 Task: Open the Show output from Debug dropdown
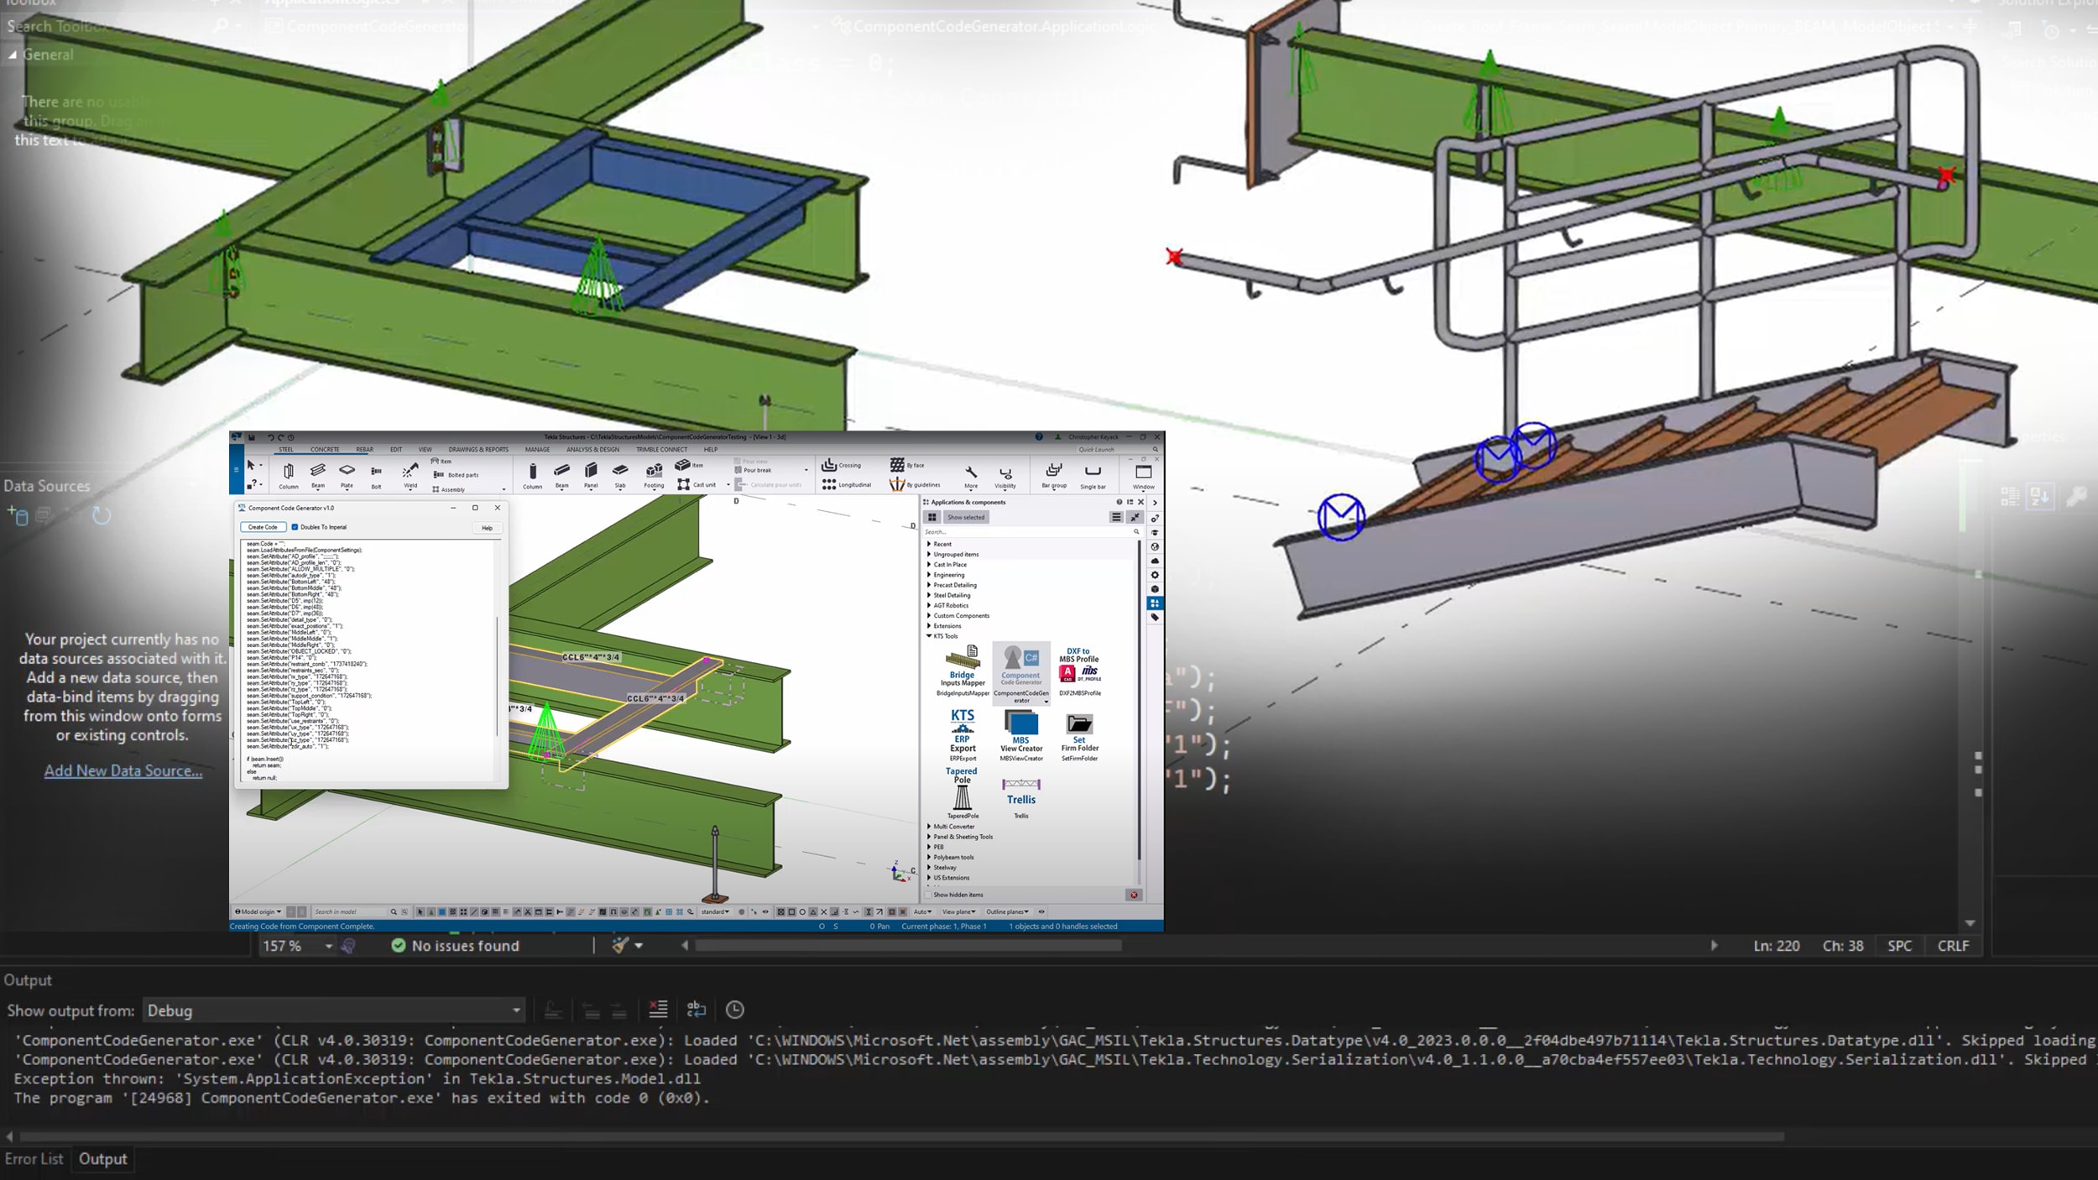tap(335, 1010)
